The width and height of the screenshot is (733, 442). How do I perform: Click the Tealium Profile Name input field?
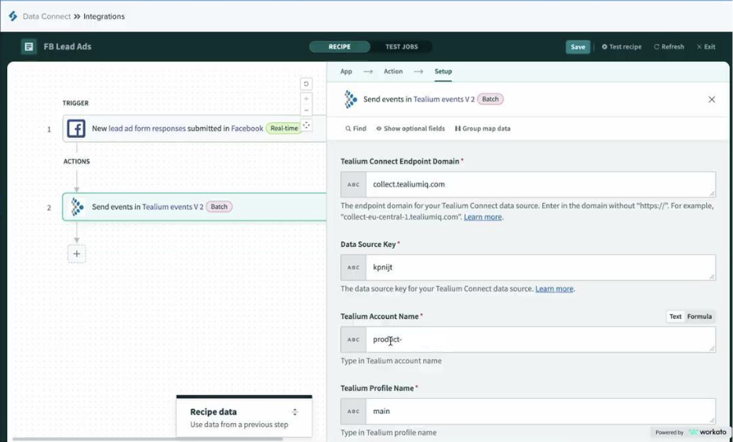point(542,411)
